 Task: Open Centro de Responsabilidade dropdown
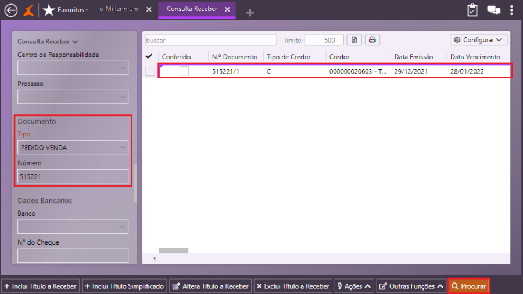point(73,68)
